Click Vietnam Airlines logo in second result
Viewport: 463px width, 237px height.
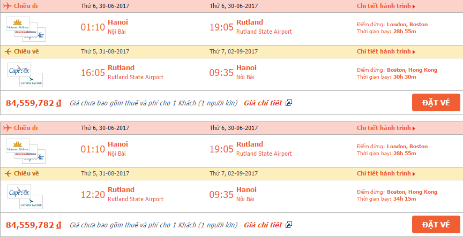(18, 146)
